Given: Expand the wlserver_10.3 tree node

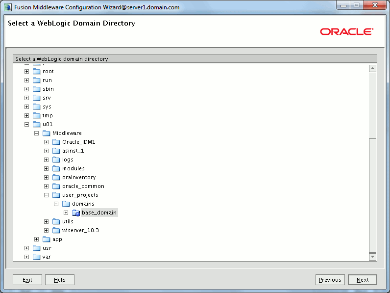Looking at the screenshot, I should tap(46, 231).
